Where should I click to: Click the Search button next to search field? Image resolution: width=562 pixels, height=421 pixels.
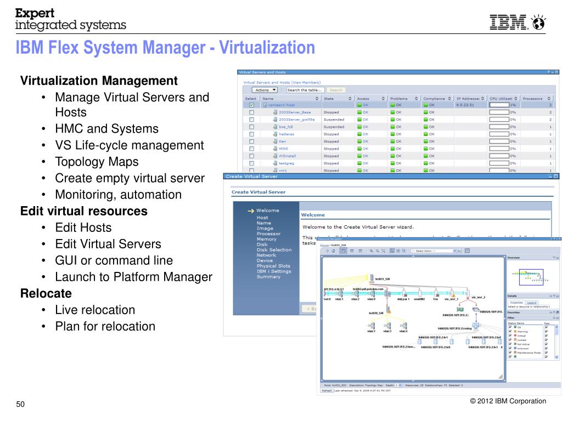(x=336, y=90)
